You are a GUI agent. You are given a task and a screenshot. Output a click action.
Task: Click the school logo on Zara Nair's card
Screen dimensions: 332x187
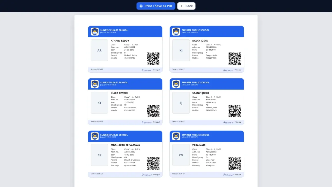176,136
